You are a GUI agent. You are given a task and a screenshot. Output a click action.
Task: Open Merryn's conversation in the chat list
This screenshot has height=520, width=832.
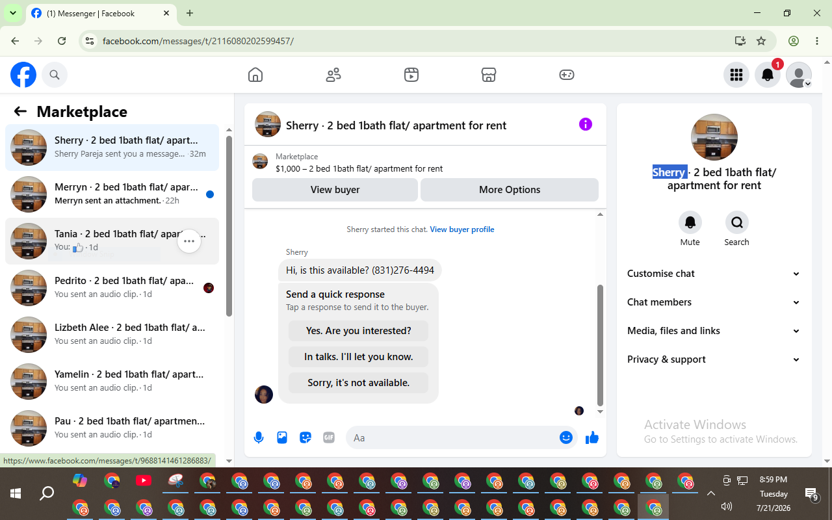(x=112, y=194)
